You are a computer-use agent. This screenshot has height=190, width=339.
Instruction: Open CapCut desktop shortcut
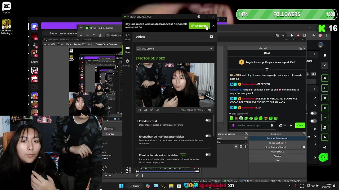tap(6, 8)
